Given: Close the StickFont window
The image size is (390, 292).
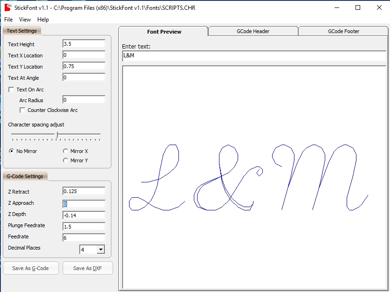Looking at the screenshot, I should tap(379, 8).
